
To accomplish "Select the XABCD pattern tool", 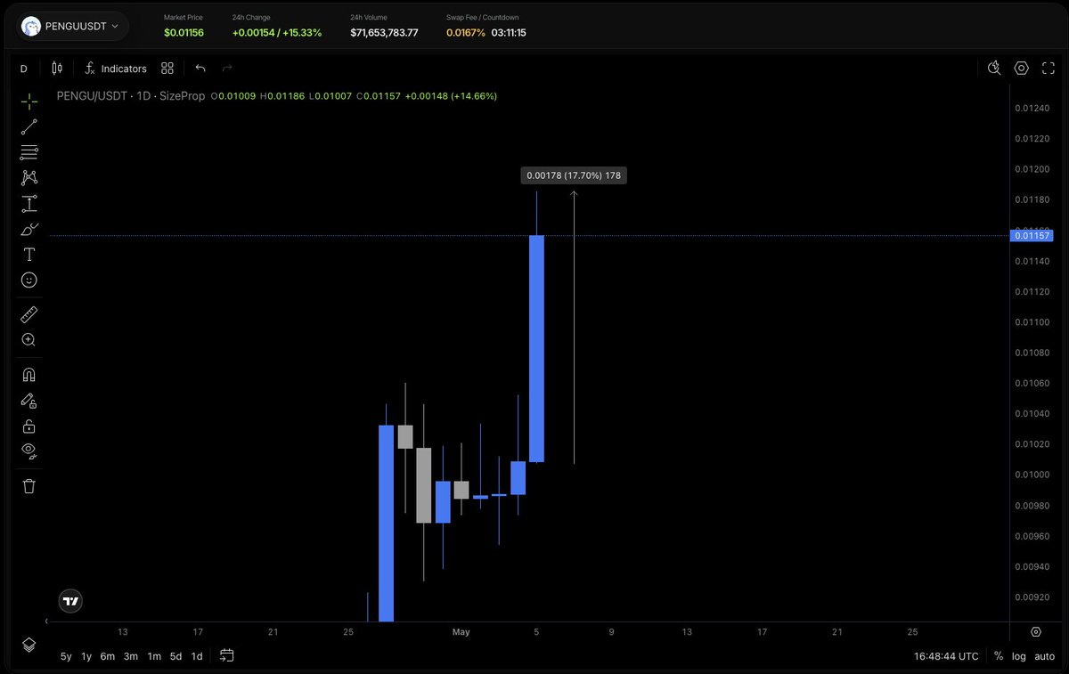I will coord(29,178).
